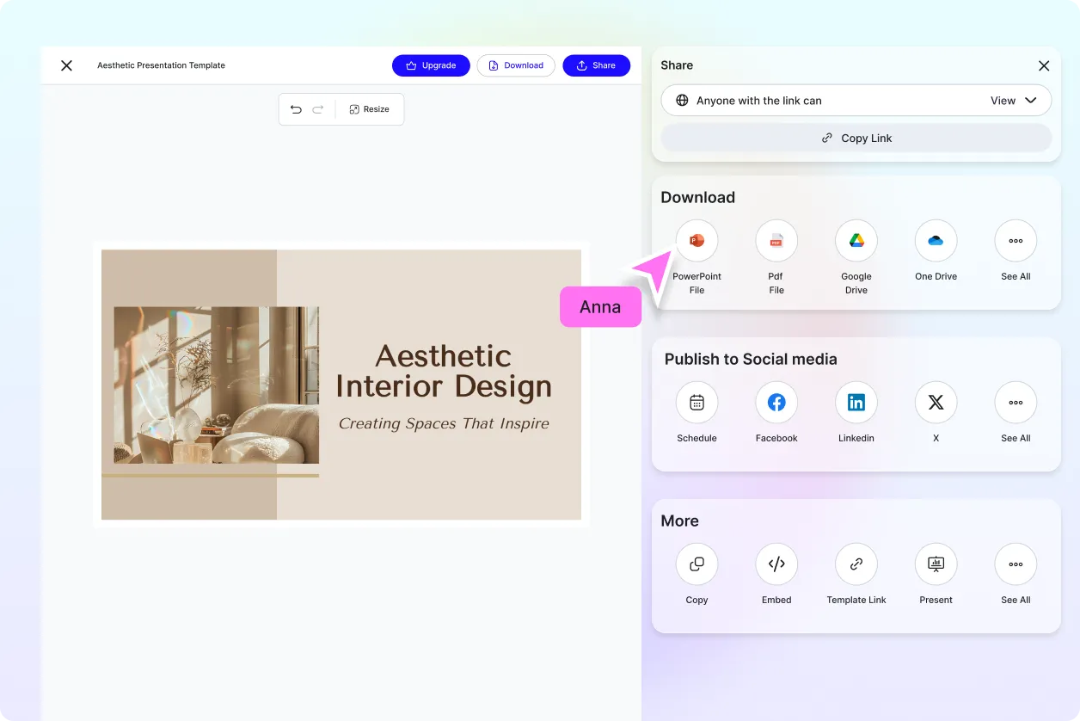This screenshot has height=721, width=1080.
Task: Select the gold line under the photo
Action: 211,475
